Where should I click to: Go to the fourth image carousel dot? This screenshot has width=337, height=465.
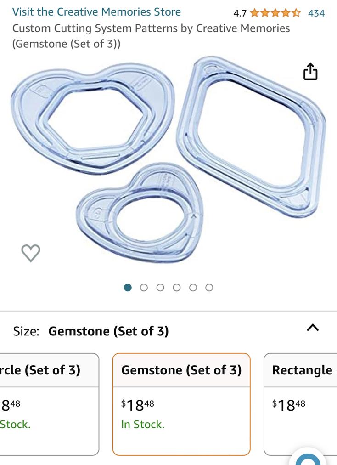coord(177,288)
